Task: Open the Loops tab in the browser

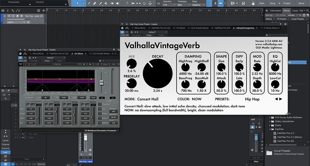Action: [x=295, y=11]
